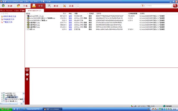Image resolution: width=178 pixels, height=111 pixels.
Task: Click the upload arrow icon in red strip
Action: 27,79
